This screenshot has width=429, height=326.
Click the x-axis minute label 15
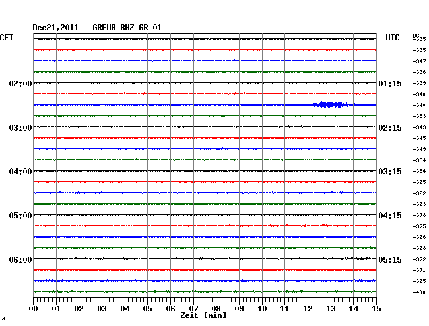376,308
